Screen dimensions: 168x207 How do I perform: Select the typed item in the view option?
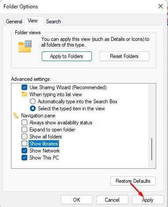[33, 109]
